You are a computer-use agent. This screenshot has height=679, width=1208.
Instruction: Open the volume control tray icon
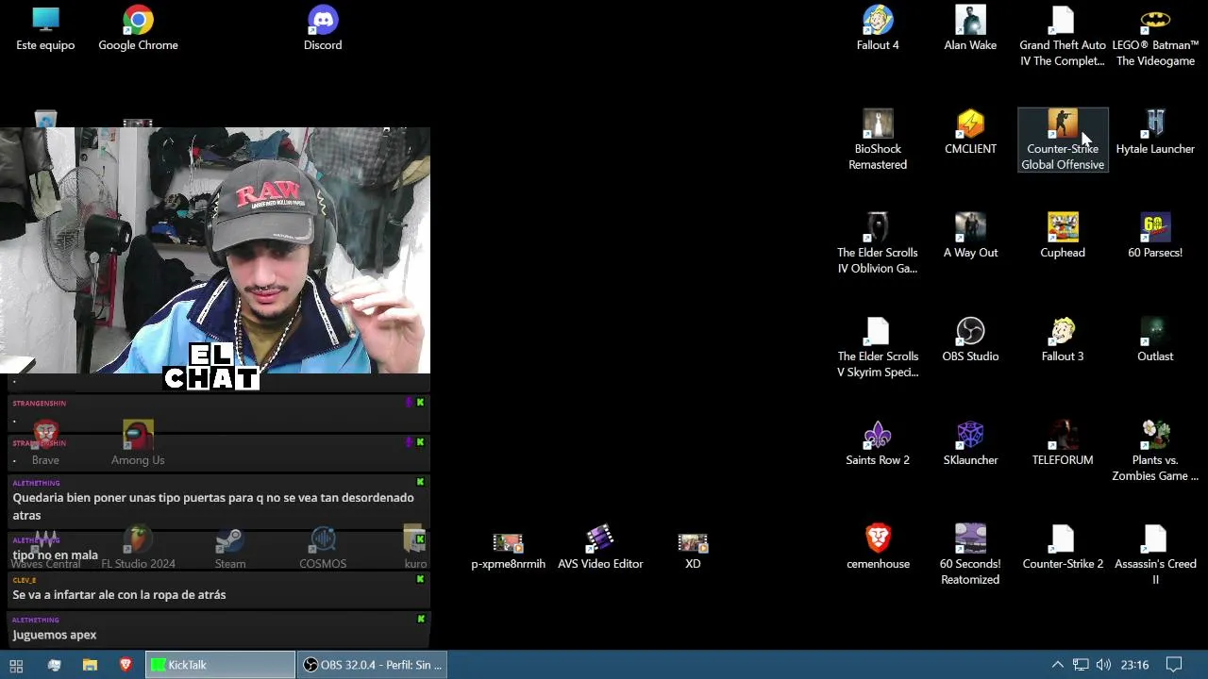pyautogui.click(x=1103, y=665)
